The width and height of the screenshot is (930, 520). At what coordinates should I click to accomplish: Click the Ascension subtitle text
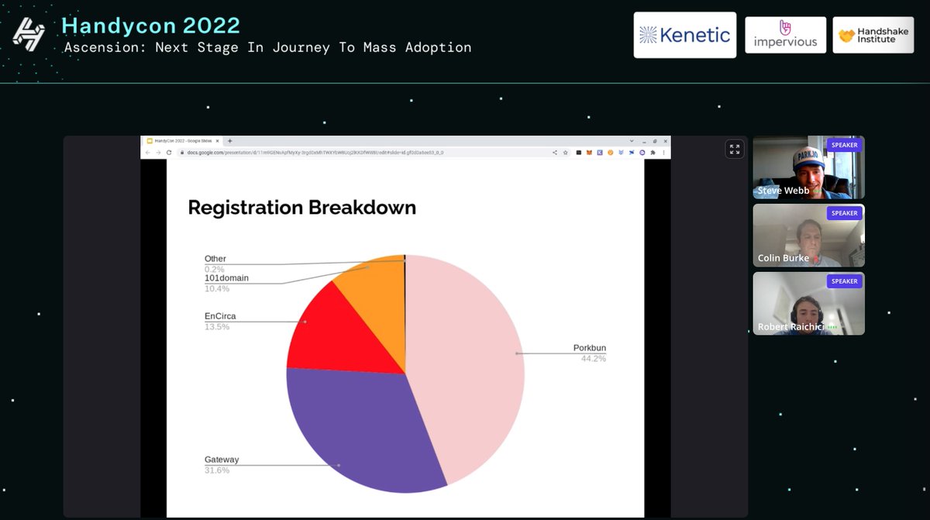267,47
